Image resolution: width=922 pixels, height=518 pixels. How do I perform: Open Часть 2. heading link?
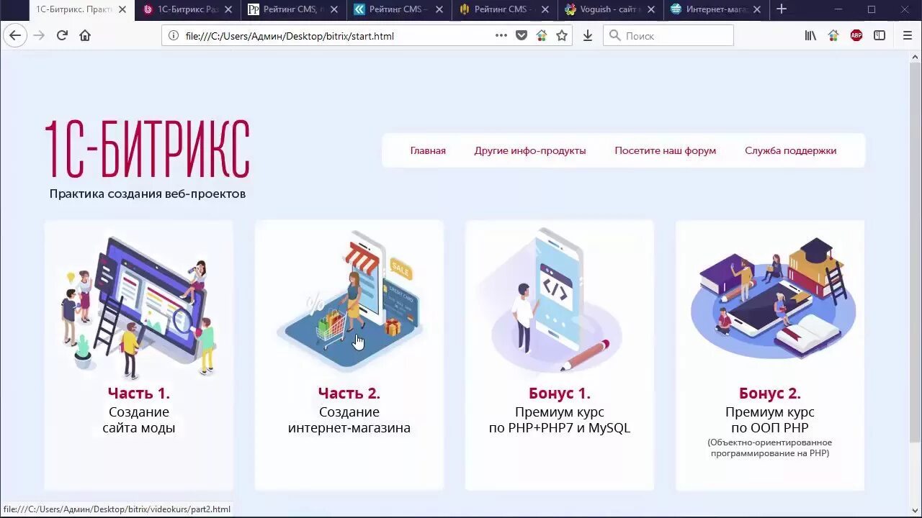[349, 394]
